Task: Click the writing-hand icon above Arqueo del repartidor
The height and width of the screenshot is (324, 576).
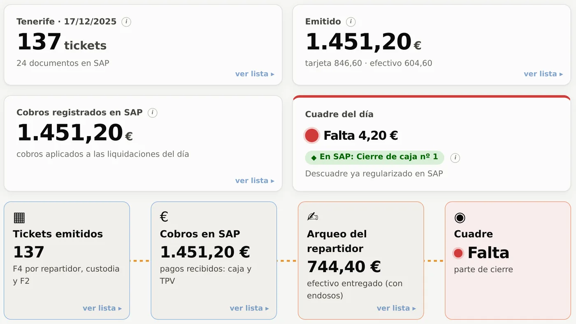Action: 313,217
